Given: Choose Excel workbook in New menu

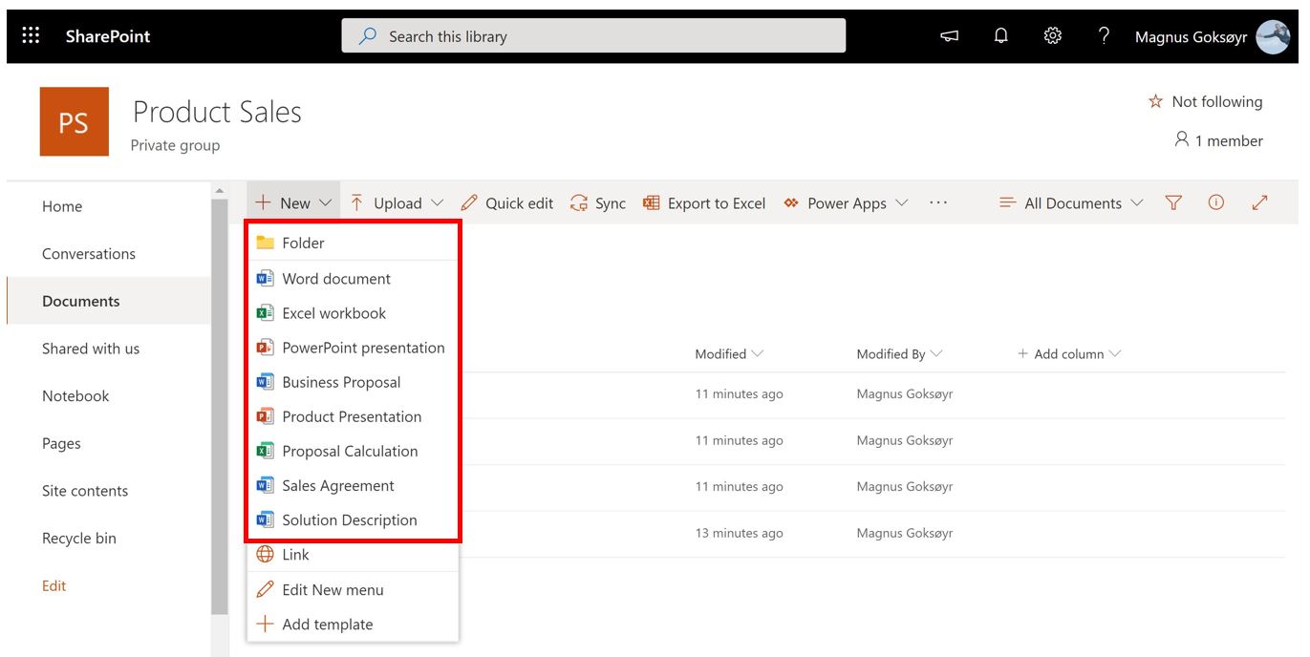Looking at the screenshot, I should coord(333,313).
